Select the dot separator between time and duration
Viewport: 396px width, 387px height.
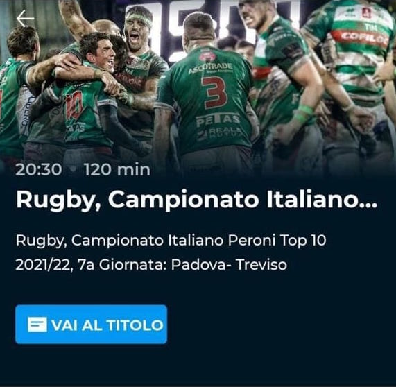point(73,170)
